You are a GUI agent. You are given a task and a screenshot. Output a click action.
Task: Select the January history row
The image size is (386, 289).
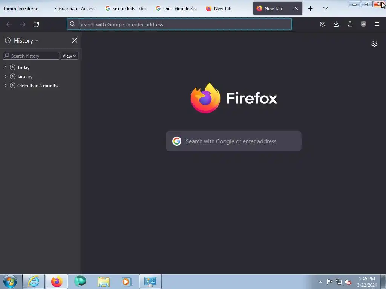(x=41, y=77)
